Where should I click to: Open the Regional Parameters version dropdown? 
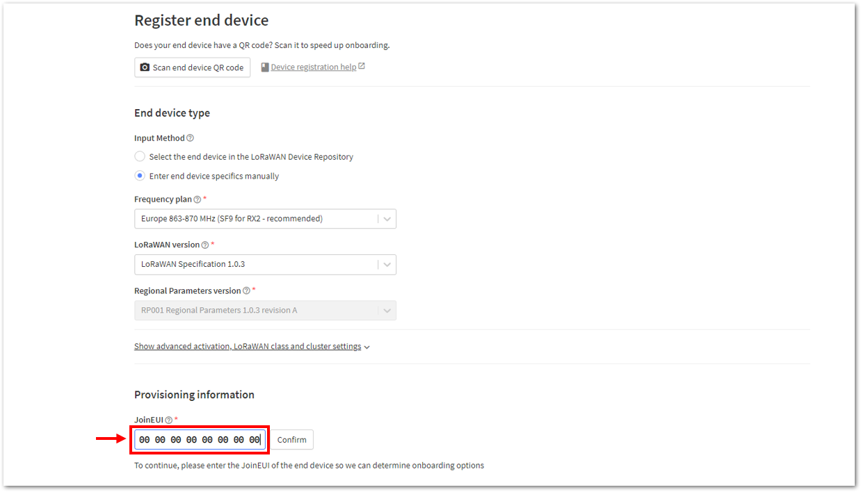click(x=265, y=310)
